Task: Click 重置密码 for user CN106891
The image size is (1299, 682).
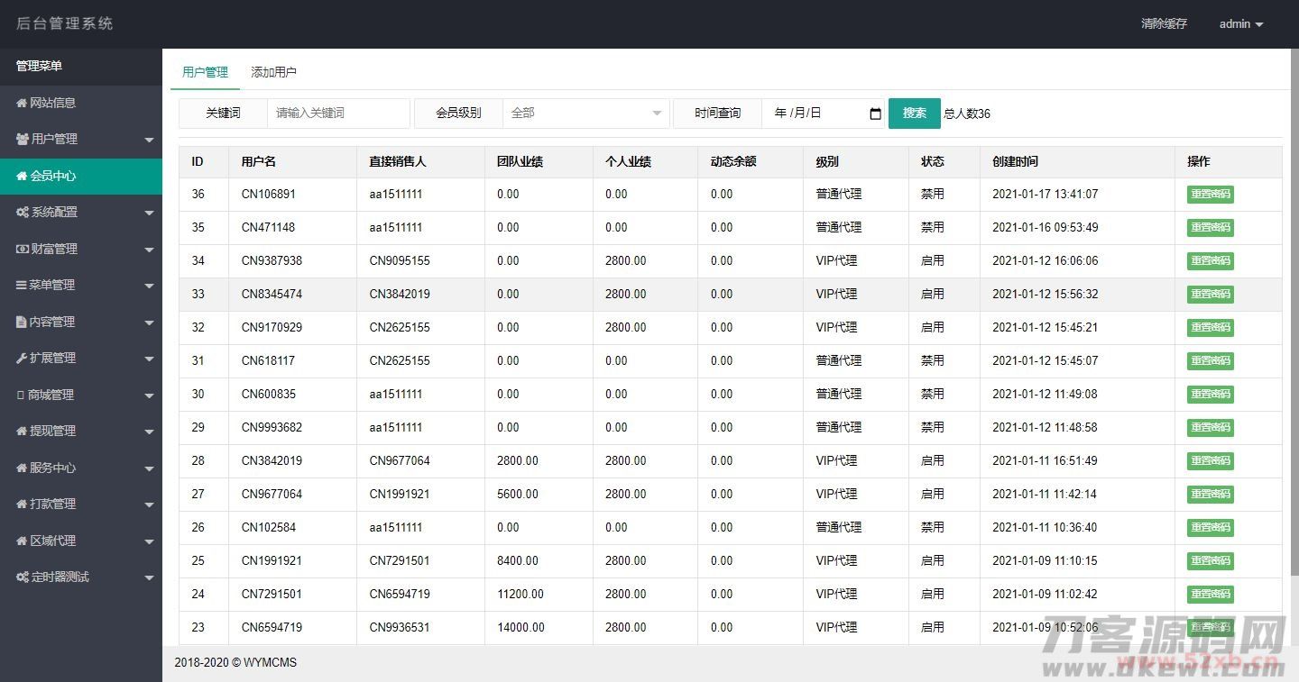Action: pos(1210,194)
